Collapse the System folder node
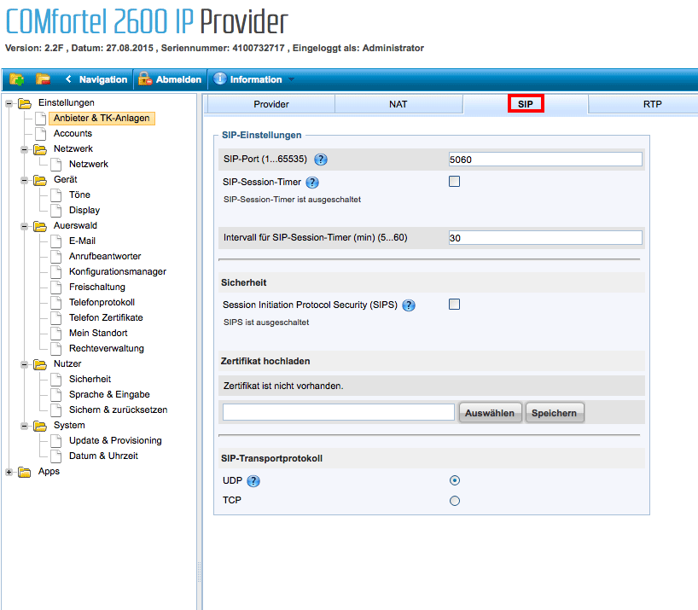This screenshot has height=610, width=698. (25, 427)
